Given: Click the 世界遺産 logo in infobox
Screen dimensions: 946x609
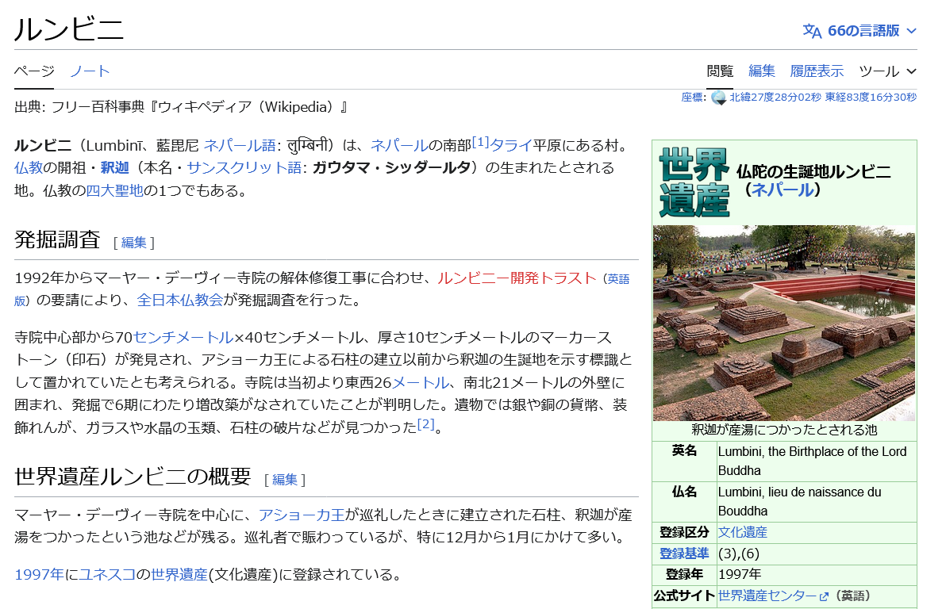Looking at the screenshot, I should (694, 182).
